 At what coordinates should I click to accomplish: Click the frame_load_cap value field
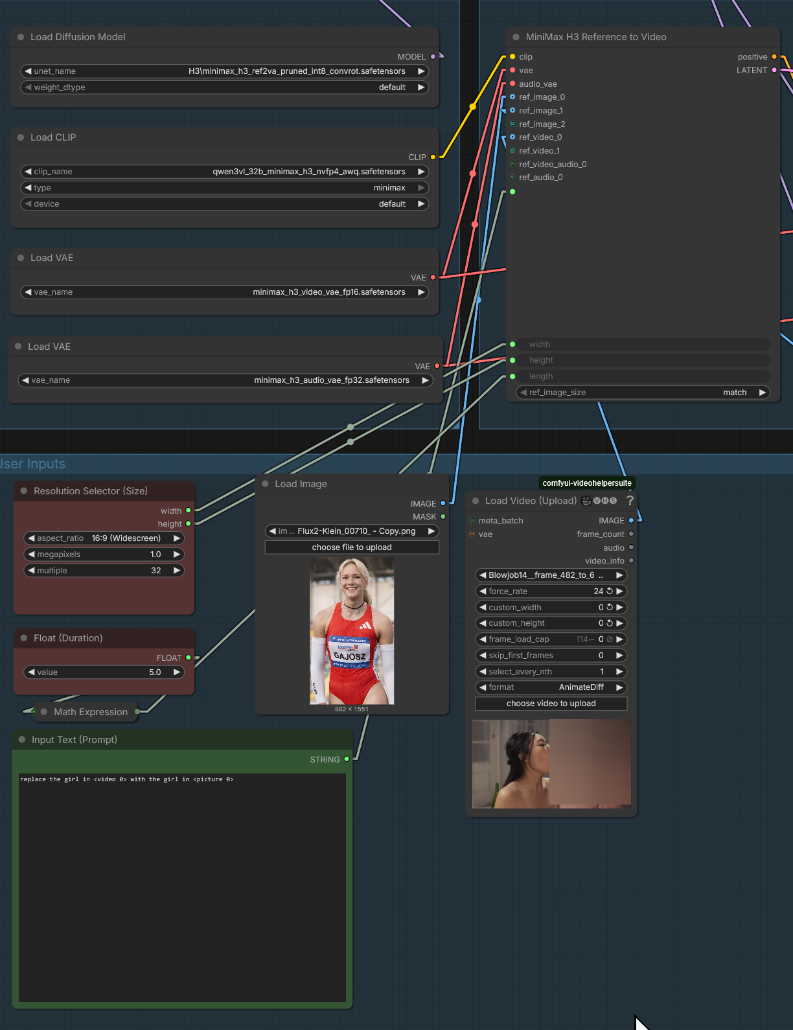pos(551,639)
